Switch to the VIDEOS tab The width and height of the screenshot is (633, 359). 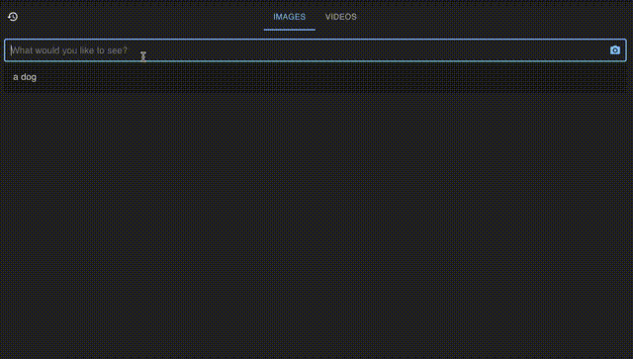pos(340,17)
